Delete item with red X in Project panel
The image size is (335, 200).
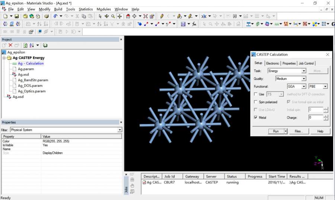point(10,45)
